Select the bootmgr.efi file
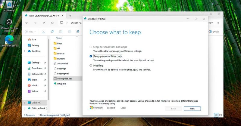 pos(61,74)
